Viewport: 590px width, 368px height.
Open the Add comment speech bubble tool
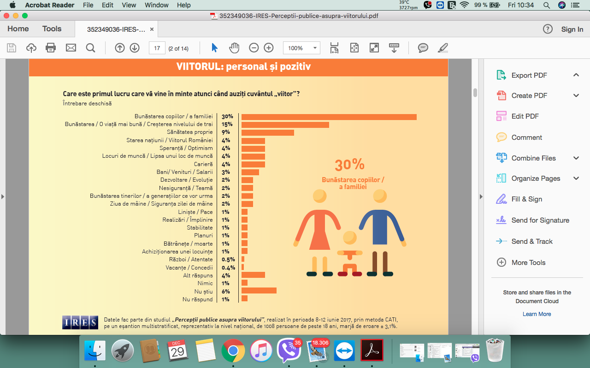pos(423,48)
